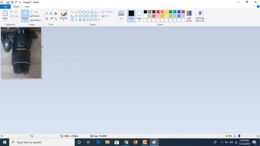This screenshot has width=260, height=146.
Task: Open Firefox from the taskbar
Action: [135, 142]
